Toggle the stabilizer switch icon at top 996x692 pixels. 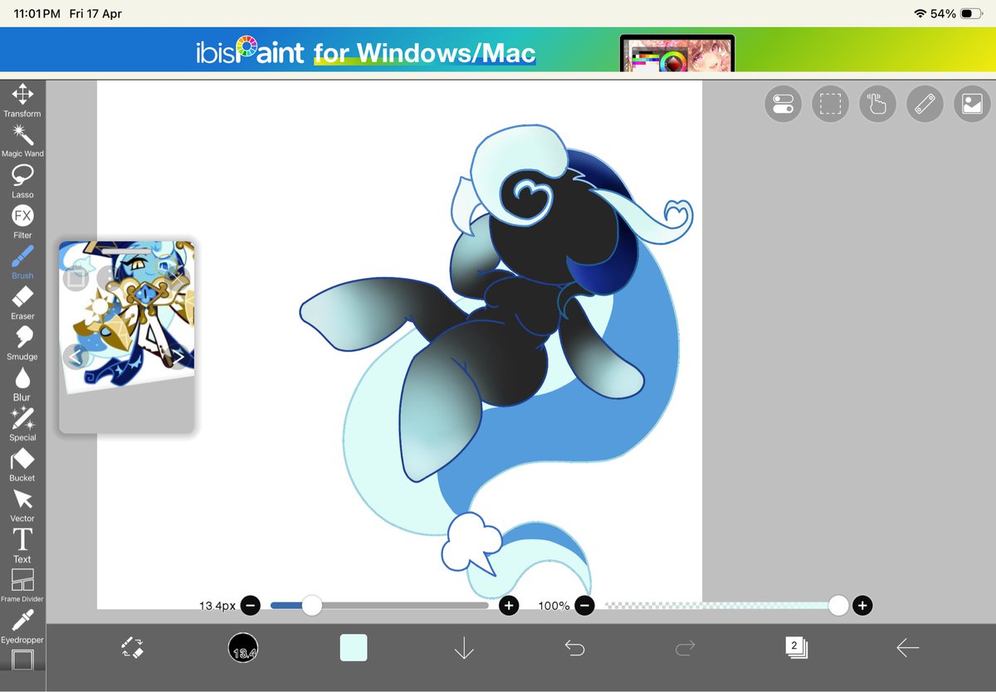click(783, 104)
